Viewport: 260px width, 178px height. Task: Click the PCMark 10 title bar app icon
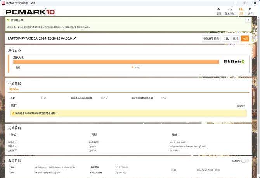pyautogui.click(x=3, y=3)
